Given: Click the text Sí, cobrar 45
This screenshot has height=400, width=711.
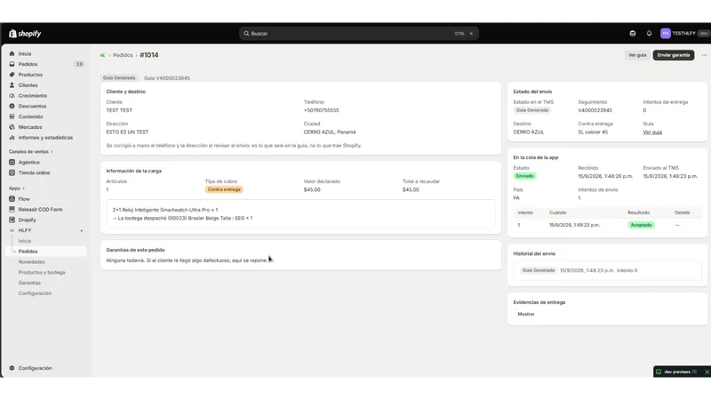Looking at the screenshot, I should tap(593, 132).
